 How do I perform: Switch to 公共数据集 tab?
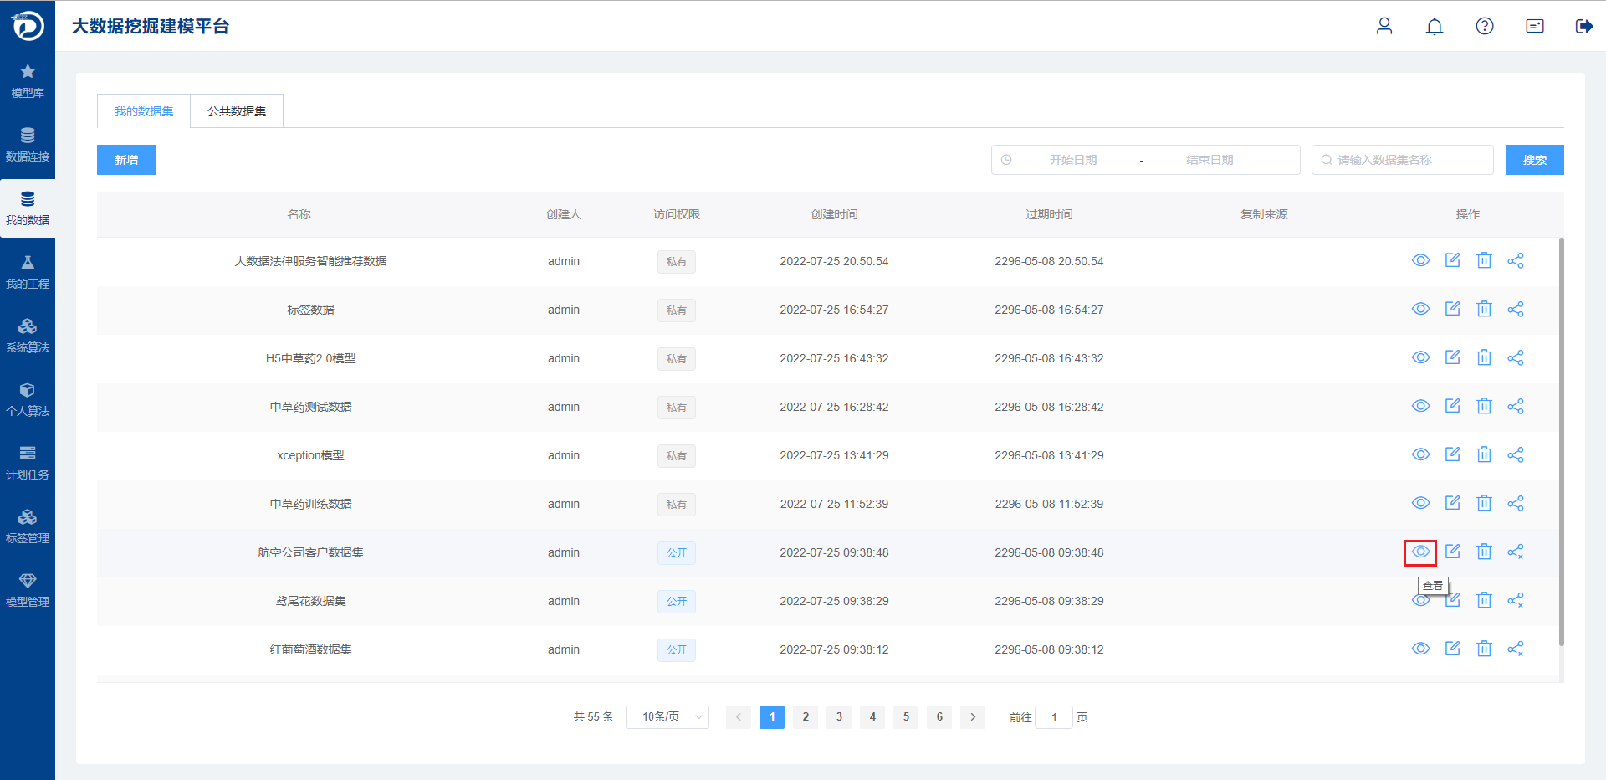coord(237,111)
